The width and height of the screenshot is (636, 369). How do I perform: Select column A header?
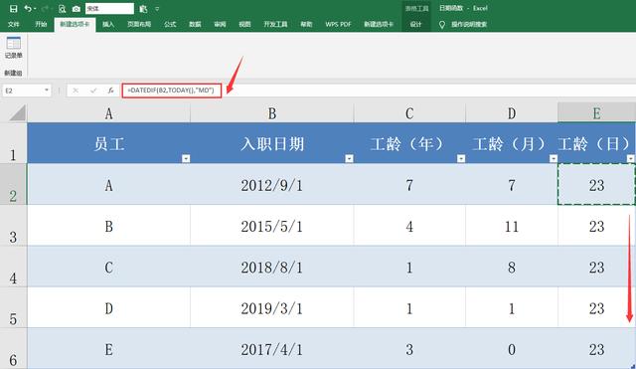pos(108,113)
